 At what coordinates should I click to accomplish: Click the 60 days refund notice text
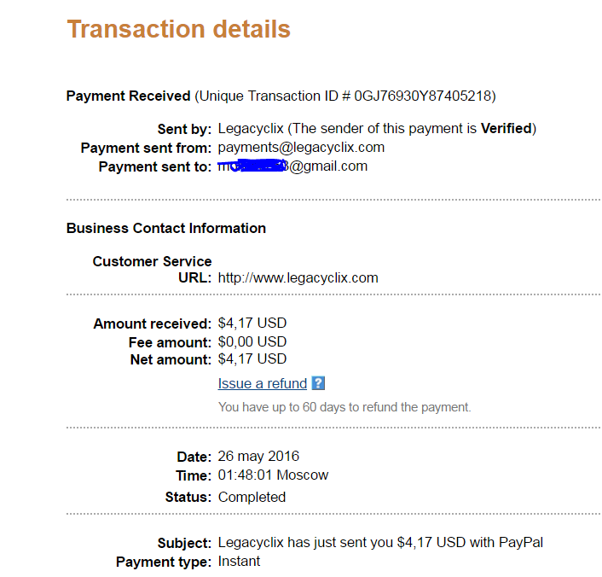pos(344,407)
